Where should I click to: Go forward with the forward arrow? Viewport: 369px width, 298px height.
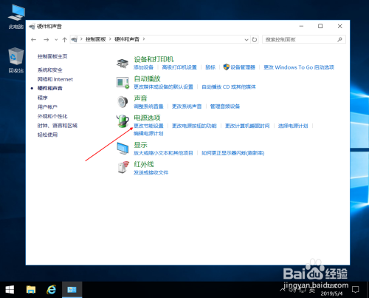click(x=46, y=39)
